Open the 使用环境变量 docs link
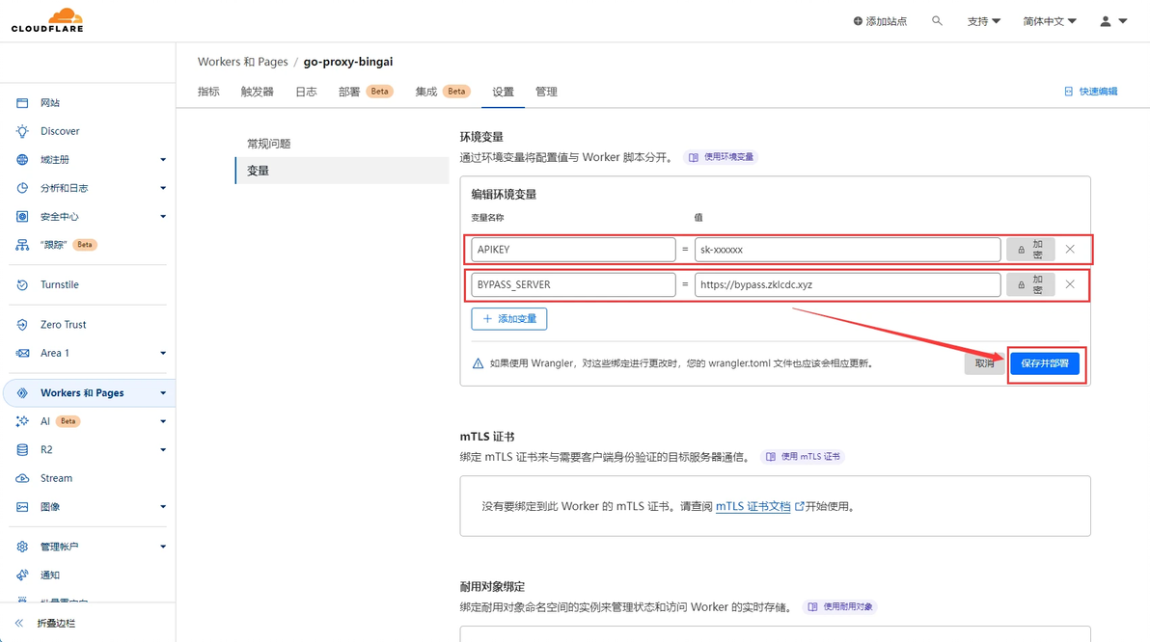This screenshot has width=1150, height=642. 721,157
